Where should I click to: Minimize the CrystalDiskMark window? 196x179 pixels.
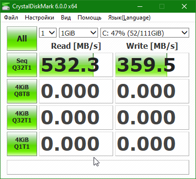pos(140,6)
